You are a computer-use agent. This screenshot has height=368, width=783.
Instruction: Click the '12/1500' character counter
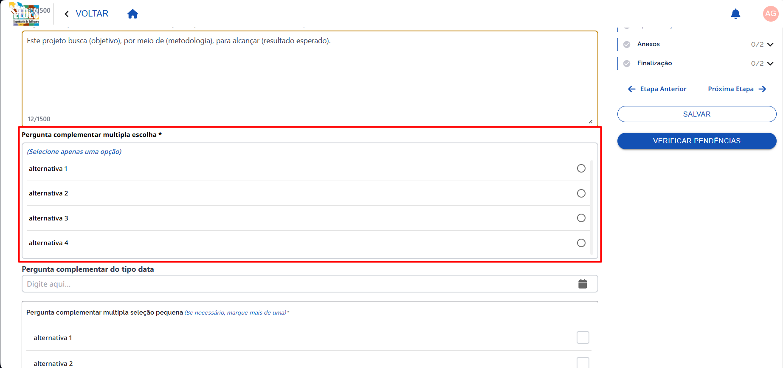pyautogui.click(x=39, y=119)
